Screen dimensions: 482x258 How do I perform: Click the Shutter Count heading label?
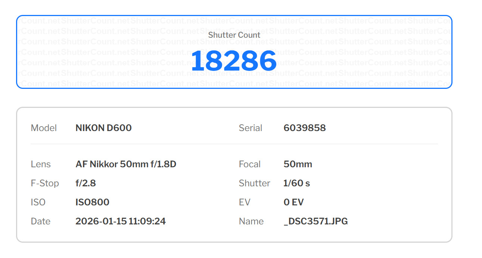coord(234,35)
